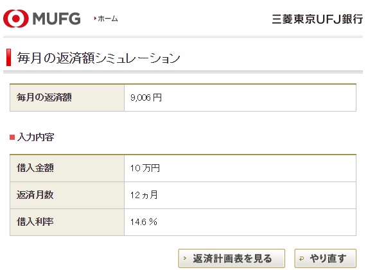Click the 毎月の返済額シミュレーション heading
The width and height of the screenshot is (368, 270).
coord(98,58)
